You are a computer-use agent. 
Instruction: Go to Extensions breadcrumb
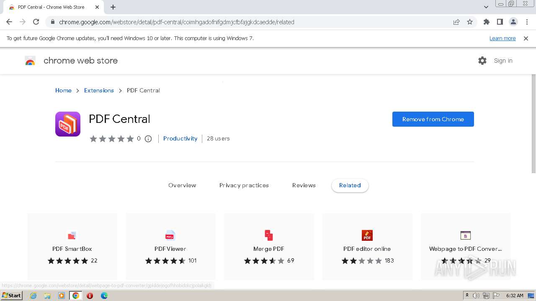click(x=99, y=90)
